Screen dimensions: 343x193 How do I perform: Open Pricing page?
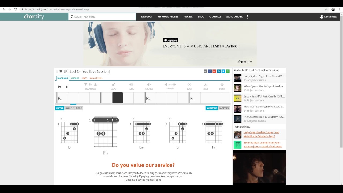(188, 17)
